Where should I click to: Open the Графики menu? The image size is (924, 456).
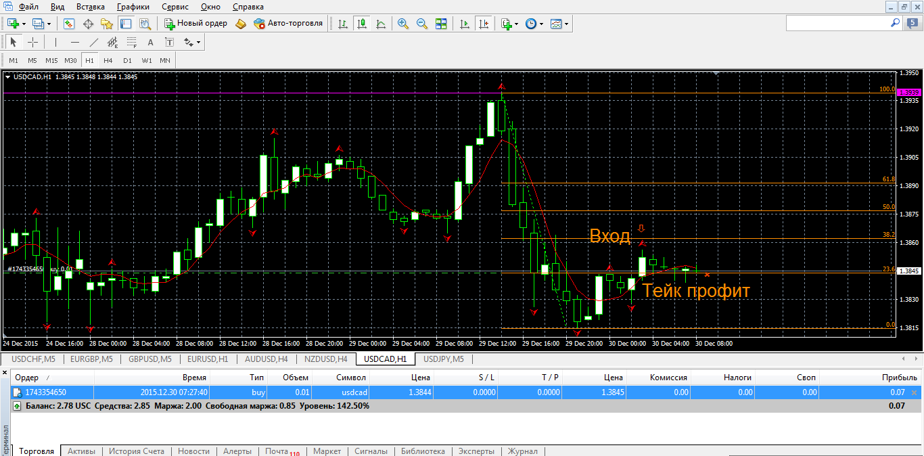tap(133, 7)
